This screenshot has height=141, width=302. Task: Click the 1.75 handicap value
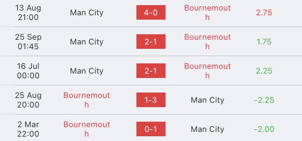[x=264, y=42]
